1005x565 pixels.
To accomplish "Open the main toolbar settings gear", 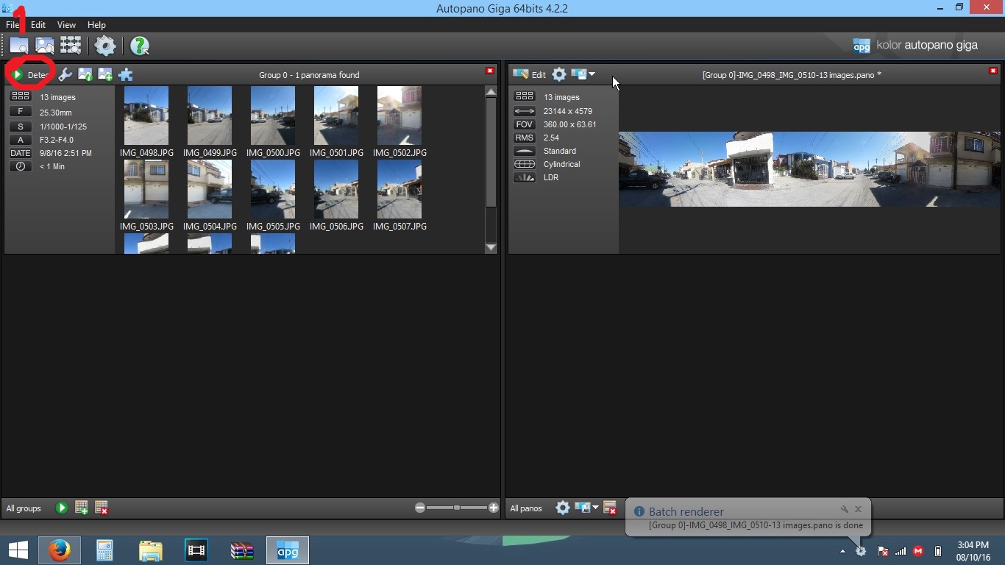I will (105, 46).
